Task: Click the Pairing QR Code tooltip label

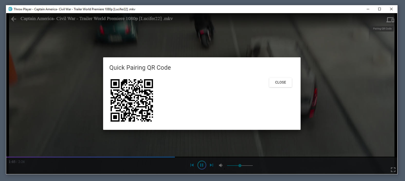Action: pyautogui.click(x=382, y=29)
